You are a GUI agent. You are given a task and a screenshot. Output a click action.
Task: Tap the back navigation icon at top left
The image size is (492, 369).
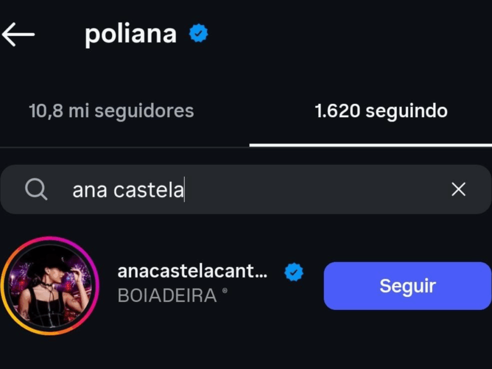point(19,34)
